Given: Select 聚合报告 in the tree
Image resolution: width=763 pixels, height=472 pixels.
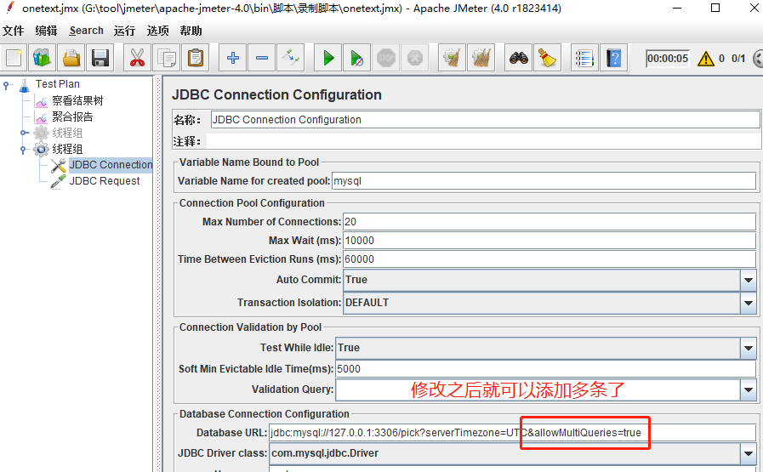Looking at the screenshot, I should point(72,117).
